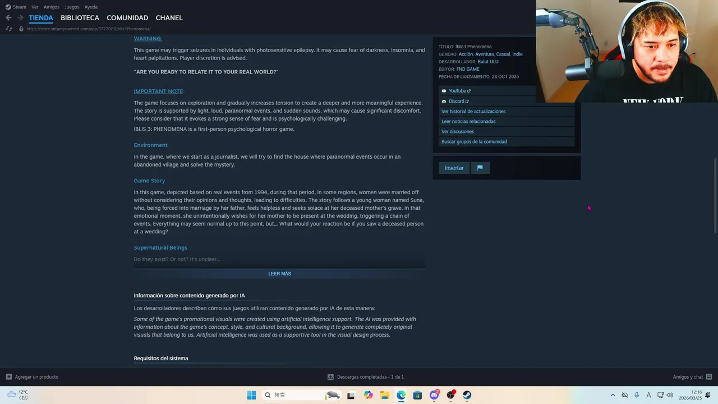Click the 'Supernatural Beings' heading text
The image size is (718, 404).
160,247
